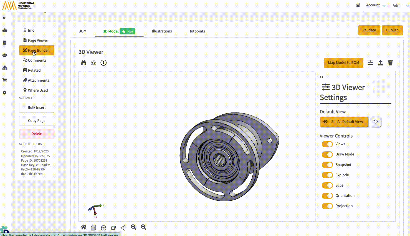410x236 pixels.
Task: Delete the model using the trash icon
Action: pos(390,63)
